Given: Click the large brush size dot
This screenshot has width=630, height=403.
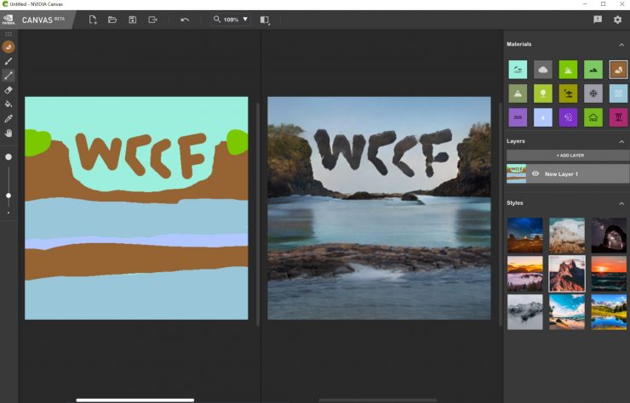Looking at the screenshot, I should [x=9, y=157].
